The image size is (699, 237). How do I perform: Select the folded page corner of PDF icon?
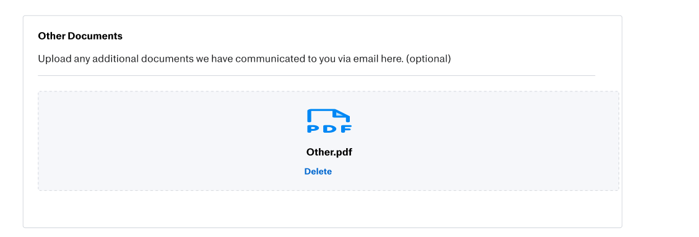(x=342, y=114)
